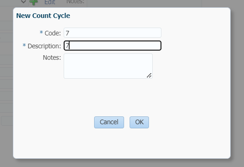244x167 pixels.
Task: Confirm the new count cycle with OK
Action: coord(139,122)
